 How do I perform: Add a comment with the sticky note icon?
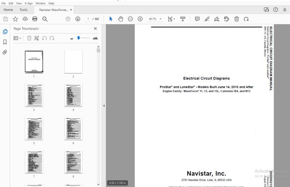[x=197, y=19]
